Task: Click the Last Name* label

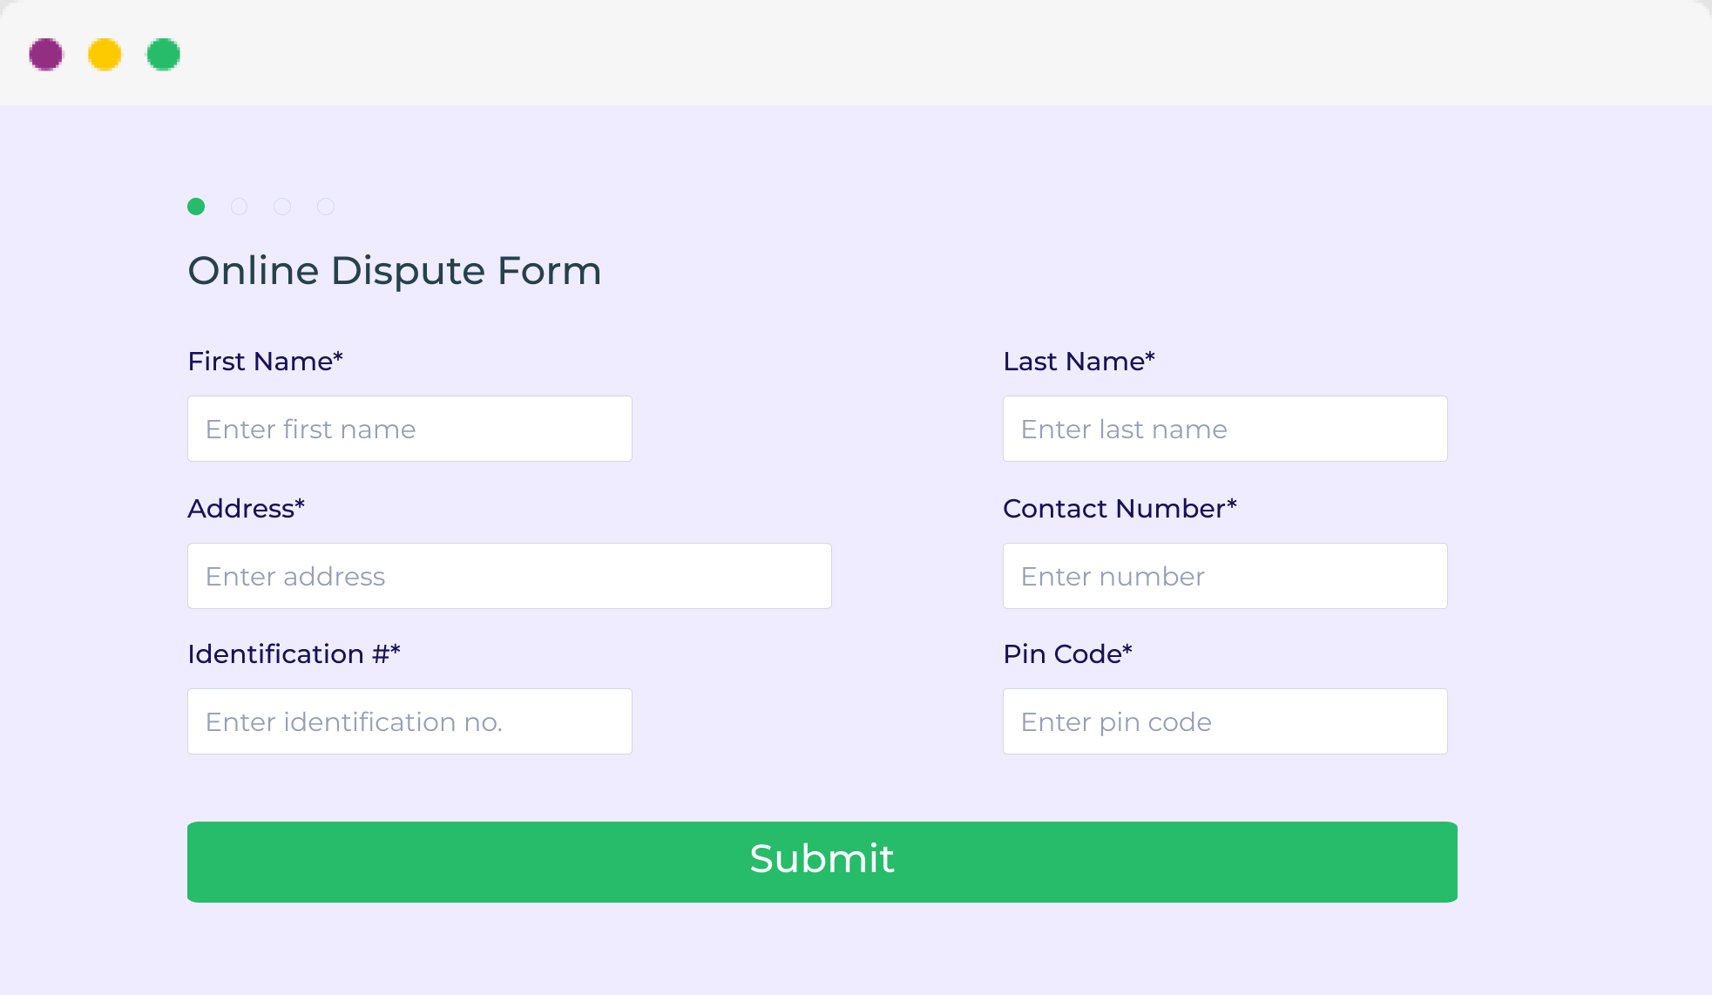Action: coord(1079,362)
